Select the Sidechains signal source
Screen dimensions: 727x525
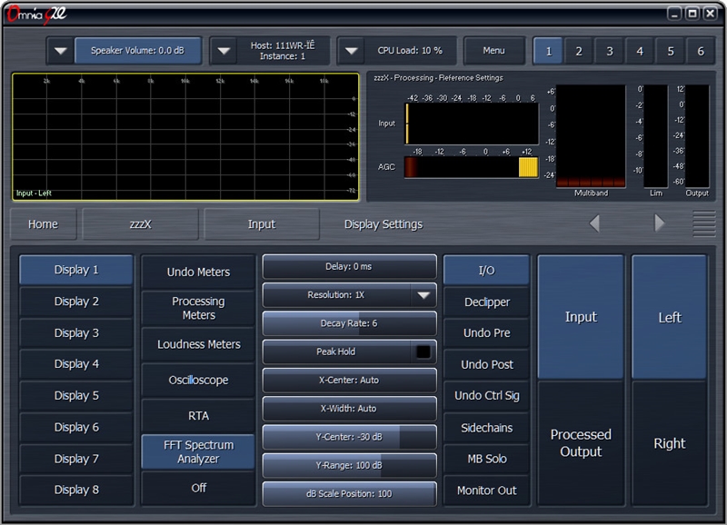(486, 428)
